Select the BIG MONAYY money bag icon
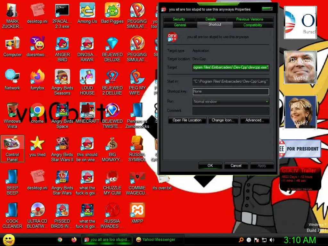The width and height of the screenshot is (328, 246). pyautogui.click(x=112, y=149)
